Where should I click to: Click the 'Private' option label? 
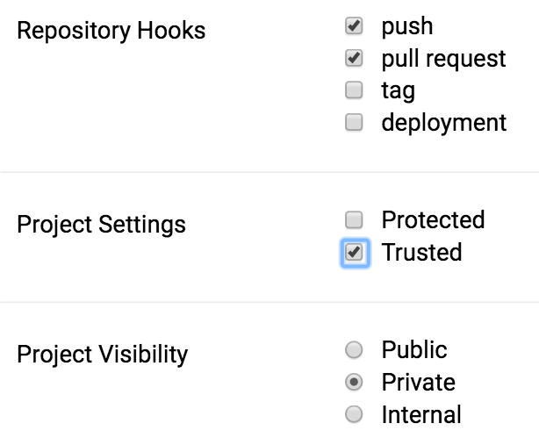419,382
